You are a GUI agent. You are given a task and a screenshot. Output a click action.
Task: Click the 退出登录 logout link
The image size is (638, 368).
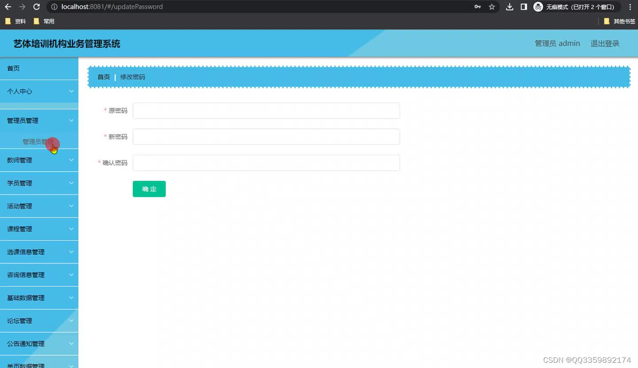click(x=605, y=43)
